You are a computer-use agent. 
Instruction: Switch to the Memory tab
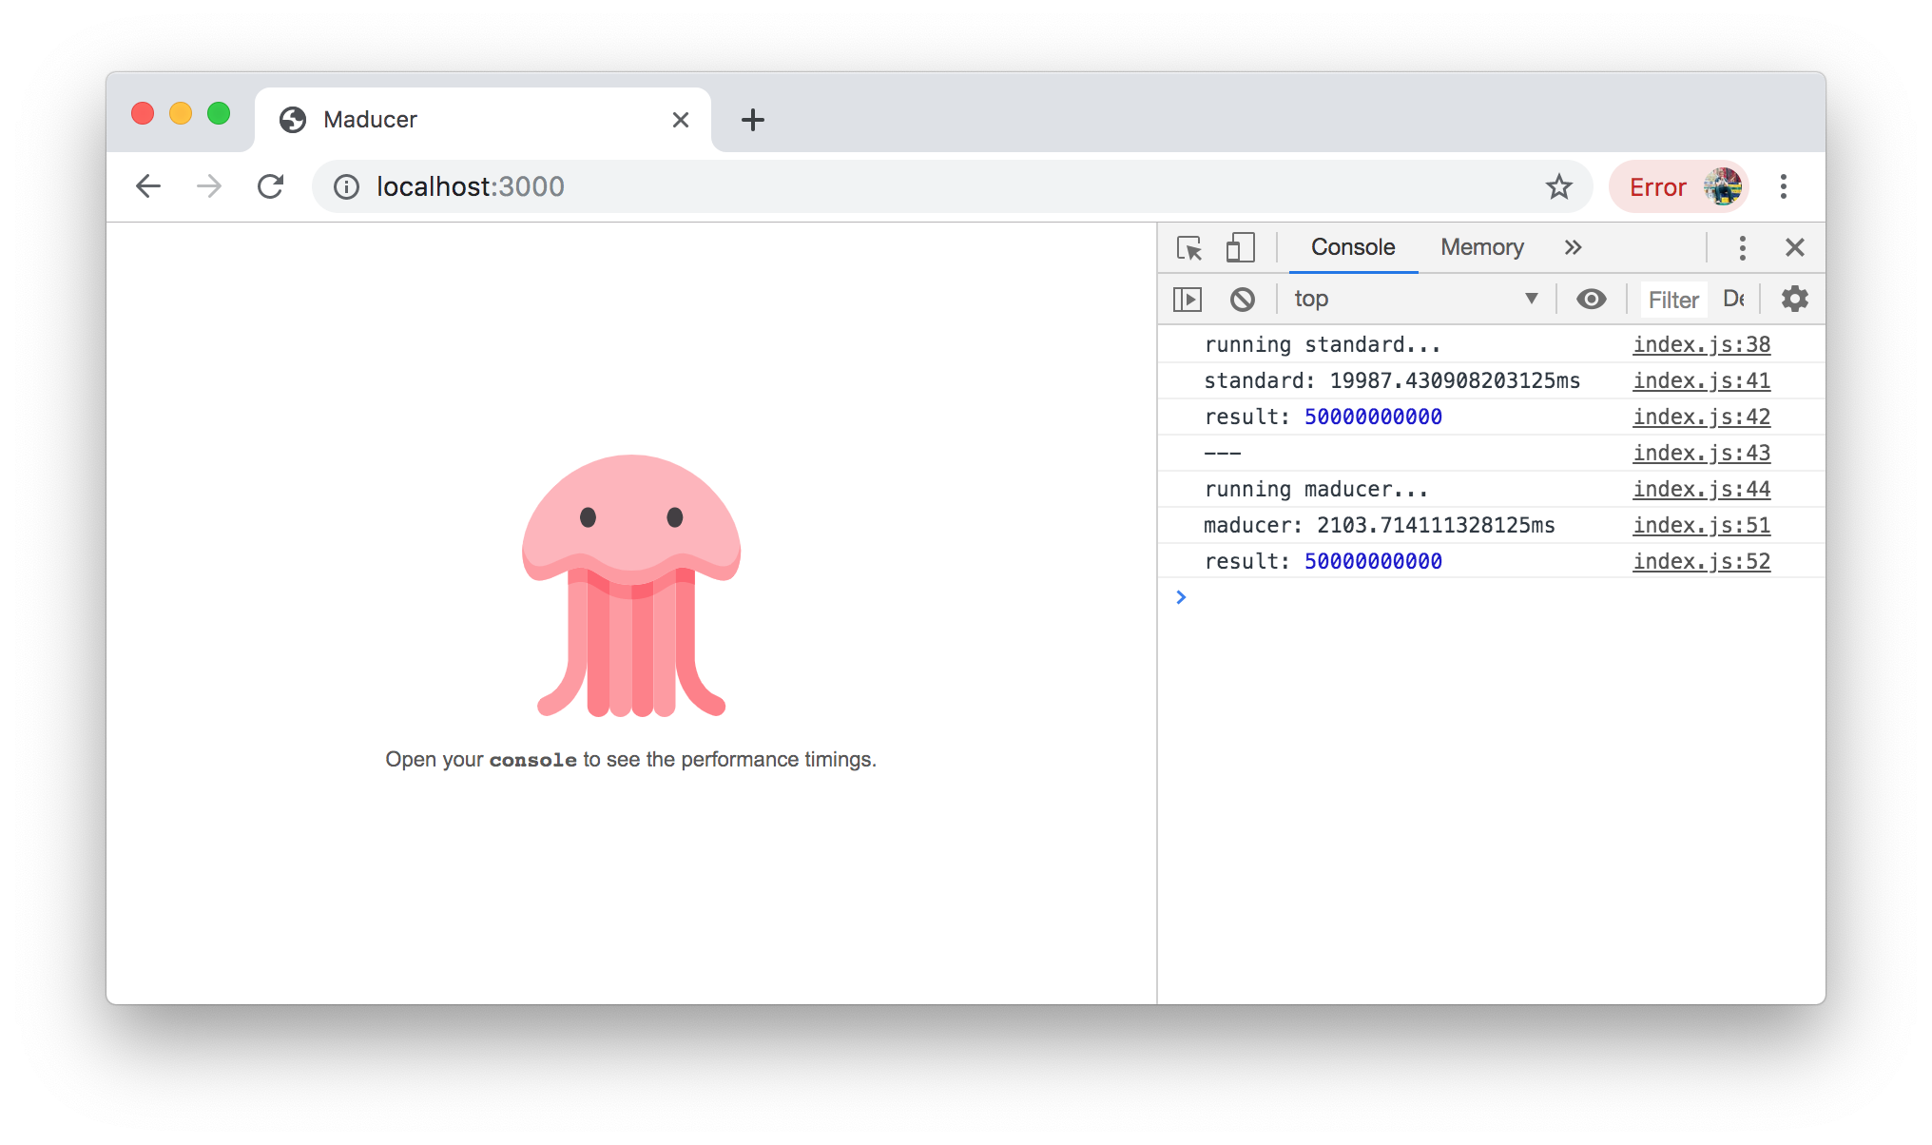(1481, 247)
